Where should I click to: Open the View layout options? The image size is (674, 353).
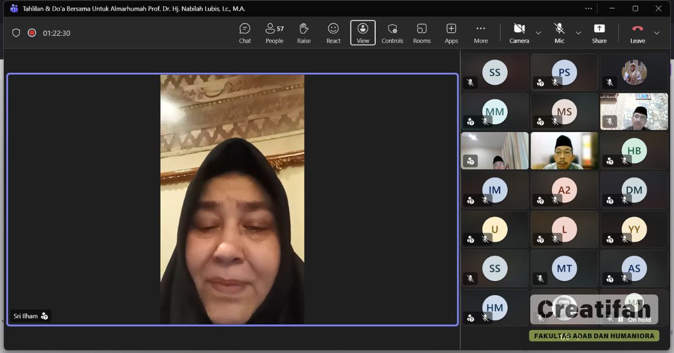(363, 33)
